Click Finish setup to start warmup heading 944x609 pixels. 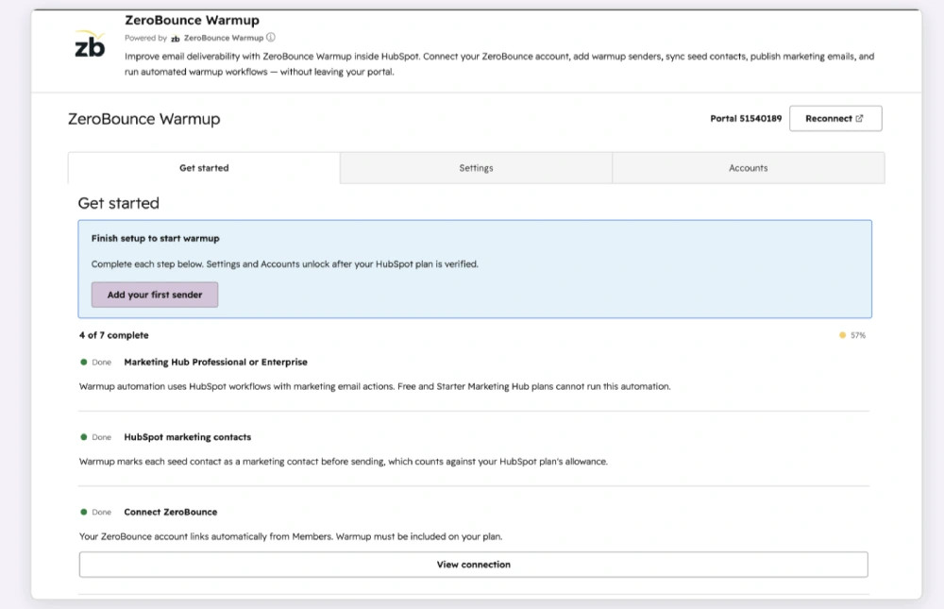[156, 239]
